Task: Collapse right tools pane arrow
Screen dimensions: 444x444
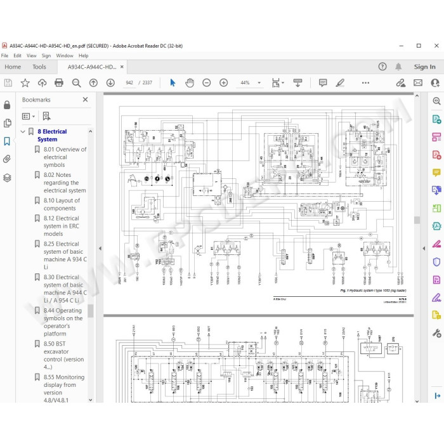Action: pos(424,249)
